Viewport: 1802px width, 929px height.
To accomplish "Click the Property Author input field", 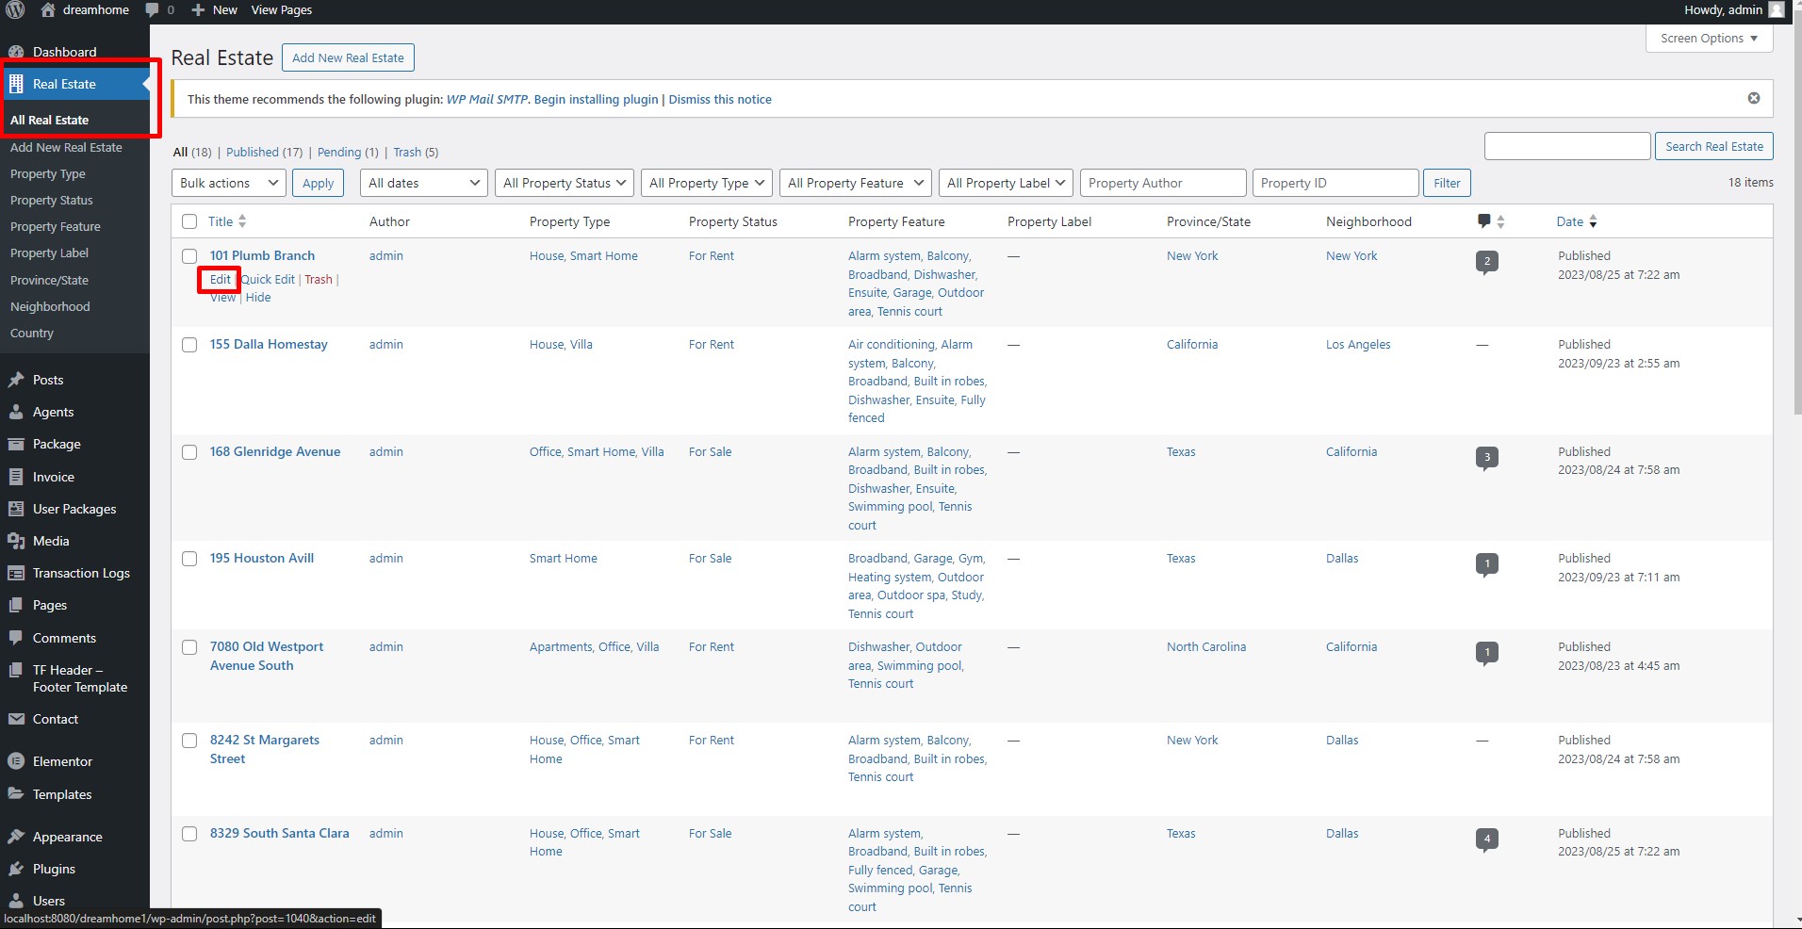I will 1163,183.
